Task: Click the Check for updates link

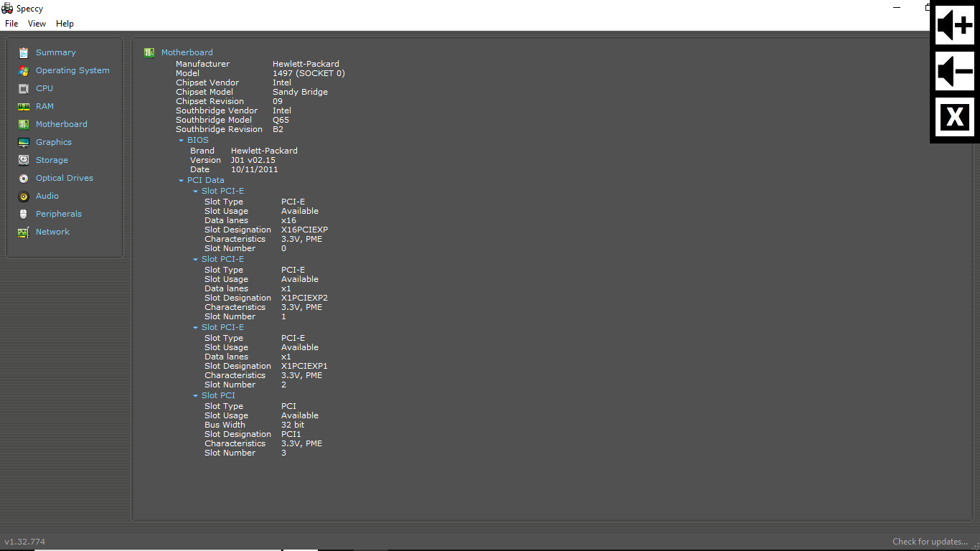Action: click(x=930, y=542)
